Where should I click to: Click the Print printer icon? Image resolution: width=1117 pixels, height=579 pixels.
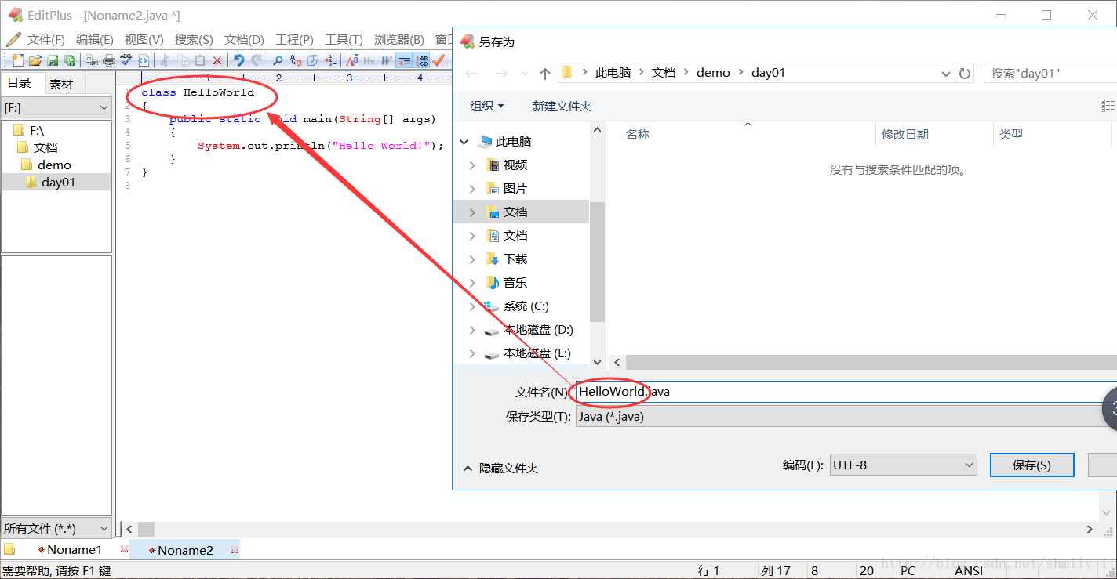pyautogui.click(x=109, y=60)
